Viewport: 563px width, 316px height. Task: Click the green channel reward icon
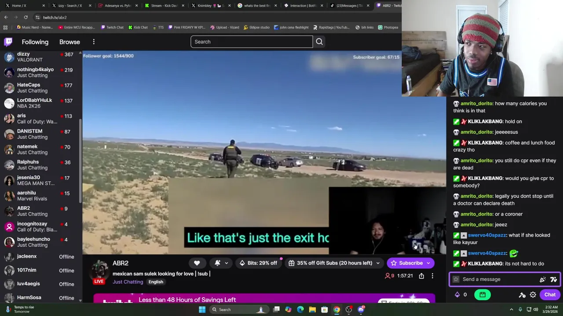coord(483,294)
